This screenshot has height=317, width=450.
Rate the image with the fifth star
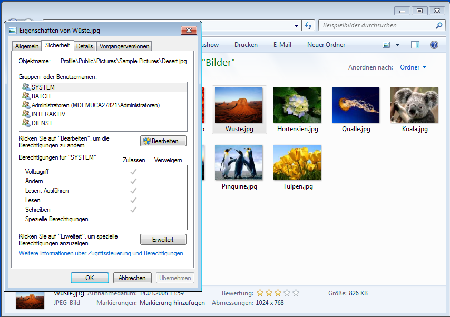296,293
